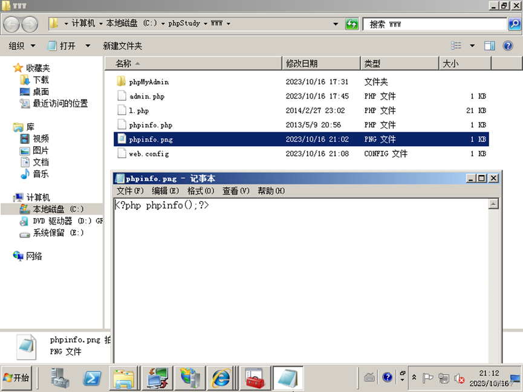Change view with the view layout icon
The image size is (523, 392).
pyautogui.click(x=456, y=46)
